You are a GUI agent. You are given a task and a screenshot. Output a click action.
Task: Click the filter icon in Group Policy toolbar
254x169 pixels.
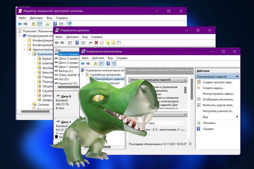[x=69, y=24]
